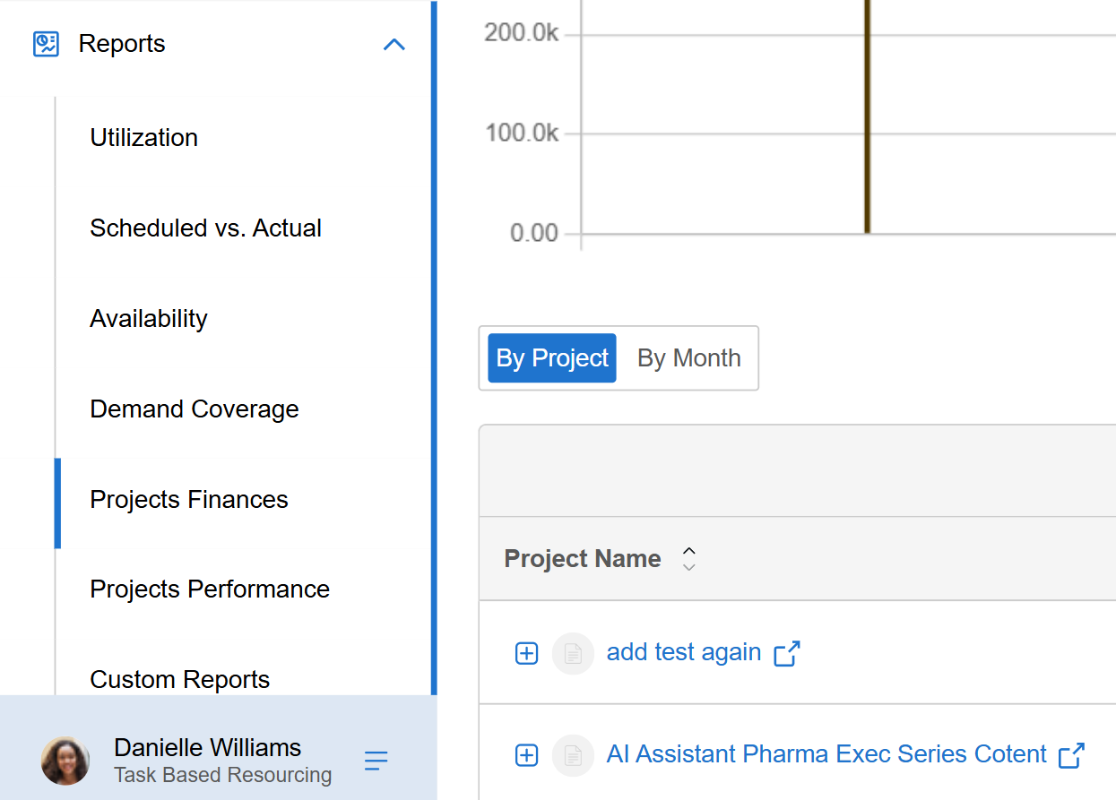Open Projects Performance report

210,589
